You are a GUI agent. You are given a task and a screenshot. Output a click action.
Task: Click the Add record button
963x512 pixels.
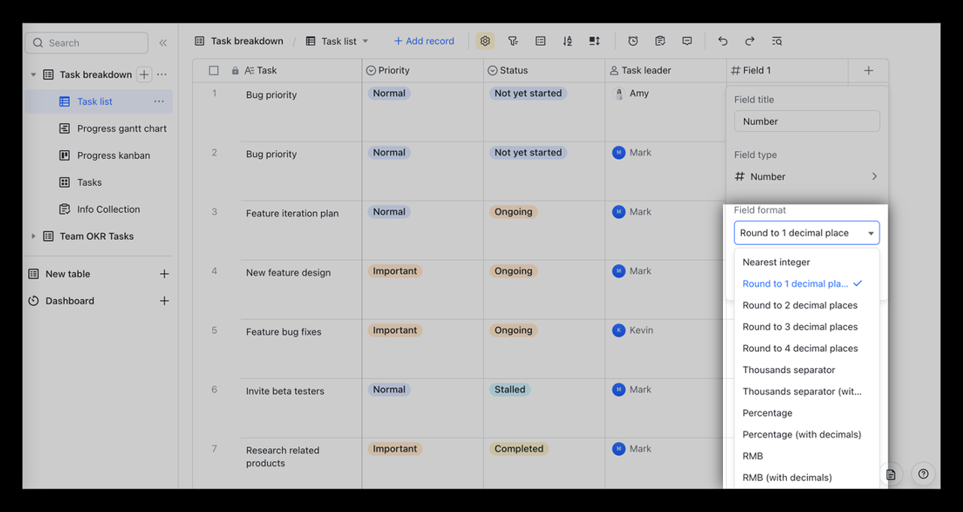click(424, 41)
